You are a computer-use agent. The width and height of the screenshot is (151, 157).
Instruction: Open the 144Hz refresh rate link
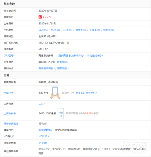[43, 143]
